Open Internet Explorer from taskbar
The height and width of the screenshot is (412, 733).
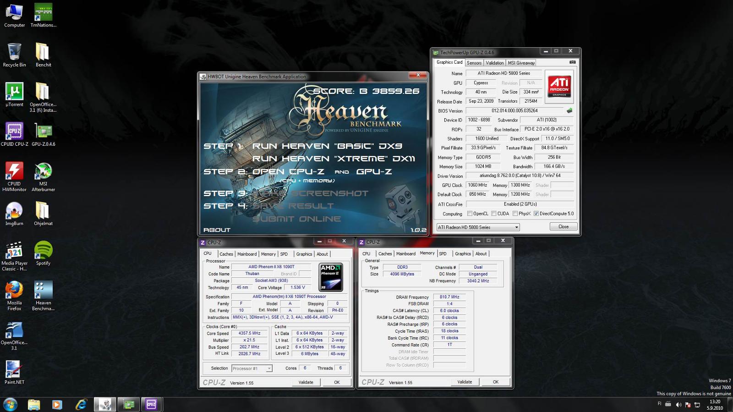pyautogui.click(x=81, y=404)
